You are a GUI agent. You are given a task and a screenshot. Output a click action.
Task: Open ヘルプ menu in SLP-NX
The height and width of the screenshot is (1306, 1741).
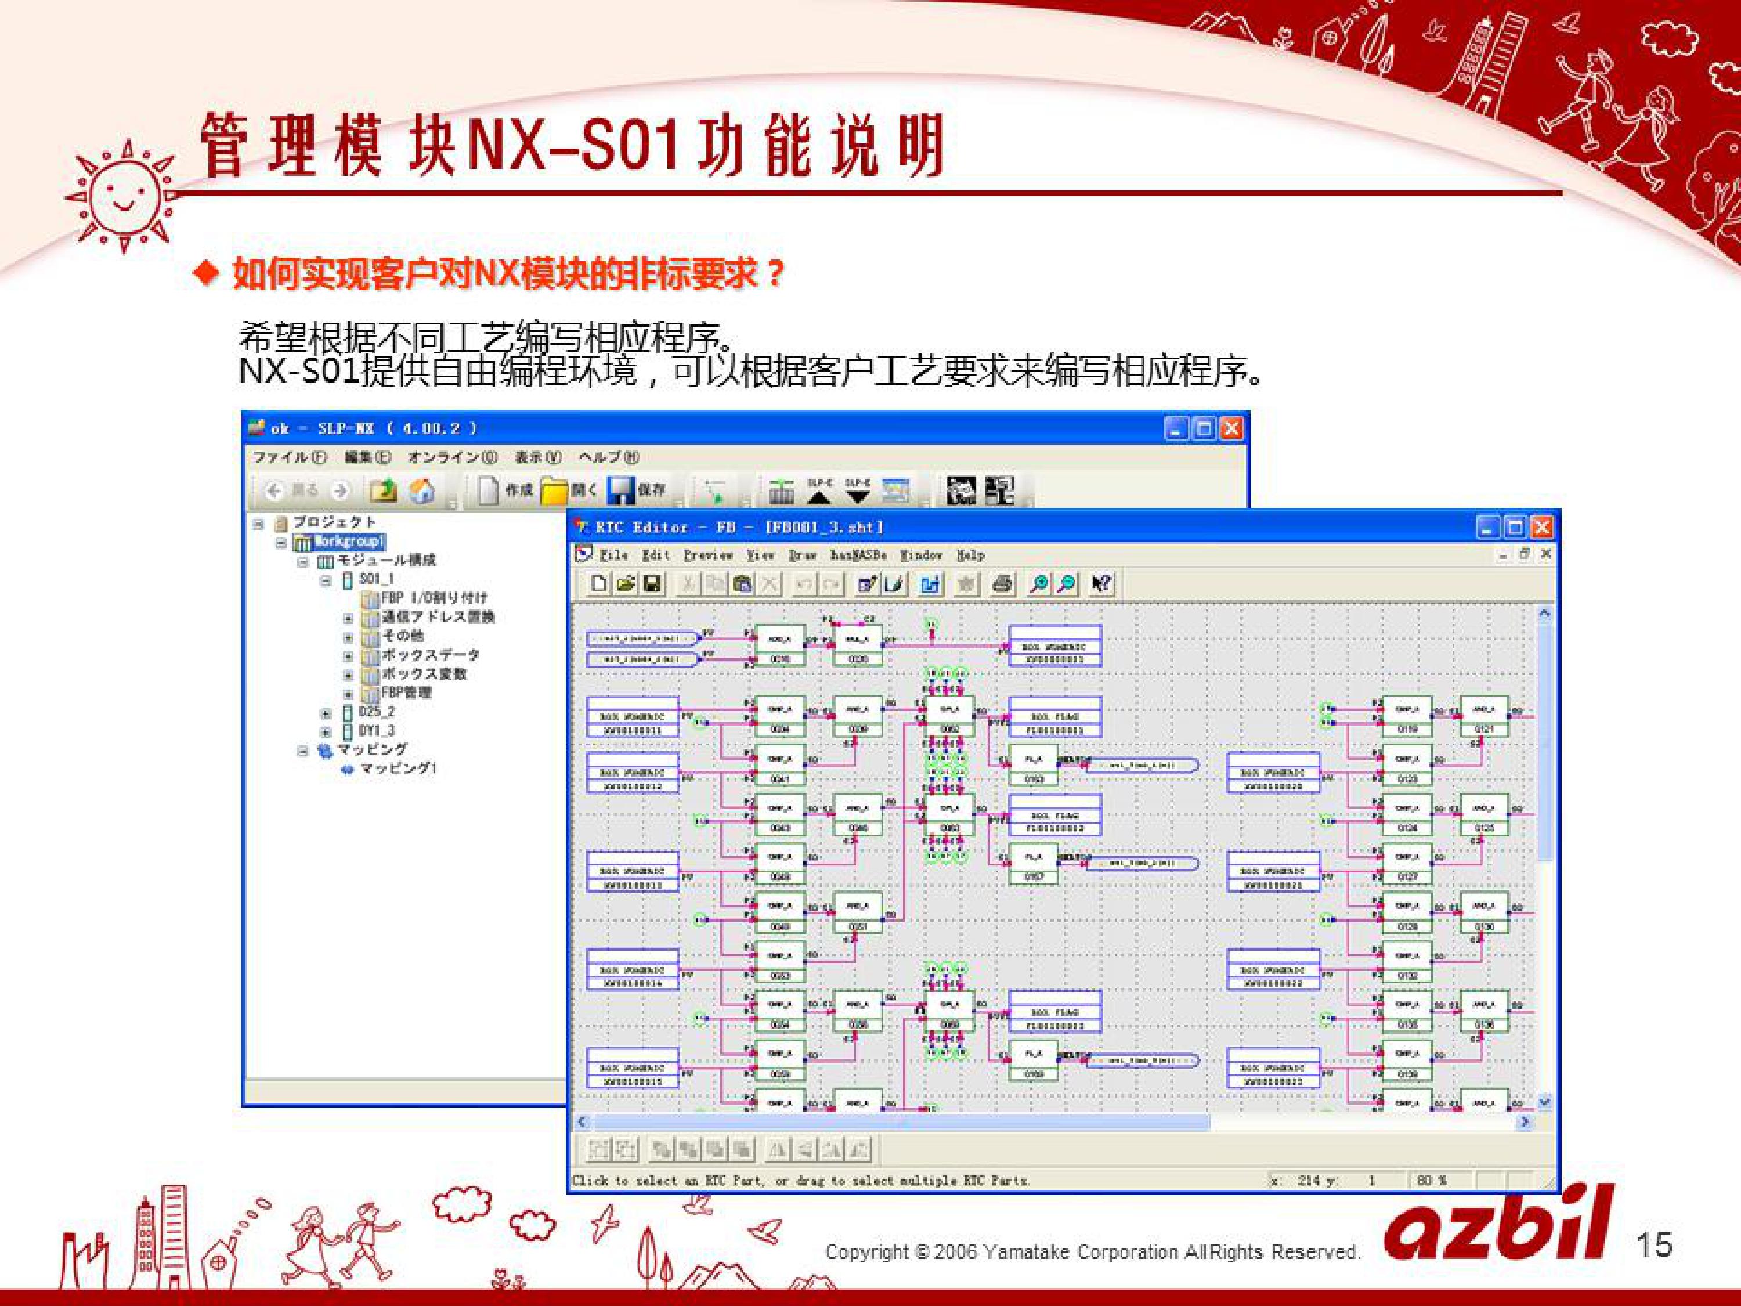pyautogui.click(x=609, y=457)
